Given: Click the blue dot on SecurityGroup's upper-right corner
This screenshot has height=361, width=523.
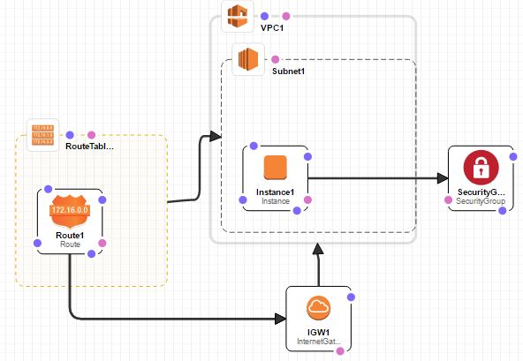Looking at the screenshot, I should [513, 156].
